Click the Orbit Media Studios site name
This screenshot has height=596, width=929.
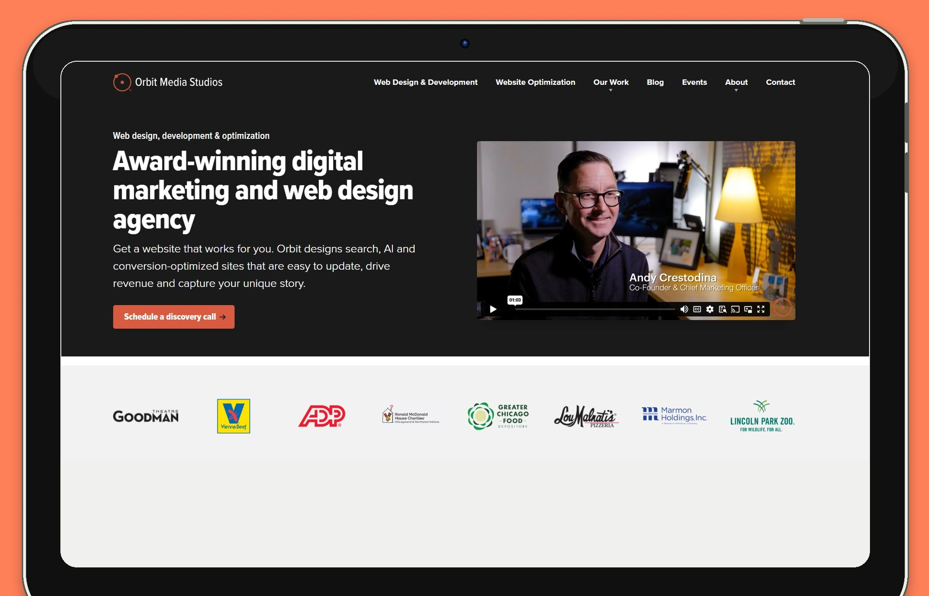coord(178,82)
